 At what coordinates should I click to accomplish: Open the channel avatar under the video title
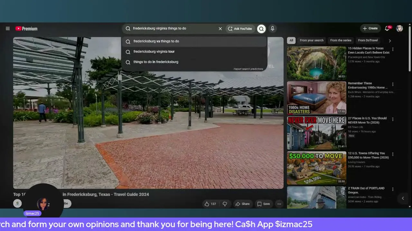(x=17, y=203)
